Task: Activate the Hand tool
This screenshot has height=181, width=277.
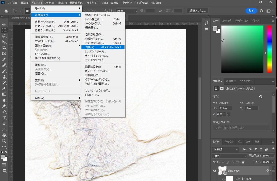Action: click(4, 135)
